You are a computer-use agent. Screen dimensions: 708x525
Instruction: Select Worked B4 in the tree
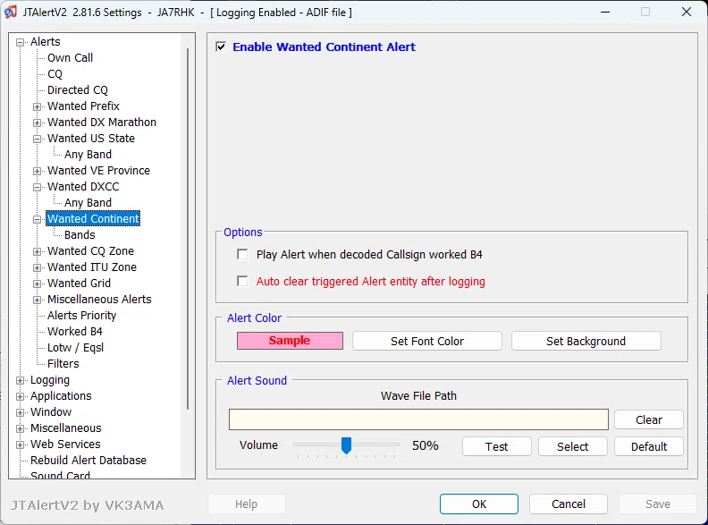[75, 332]
